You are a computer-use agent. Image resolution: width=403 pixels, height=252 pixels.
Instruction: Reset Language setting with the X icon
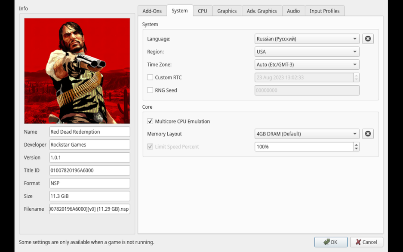(x=368, y=39)
